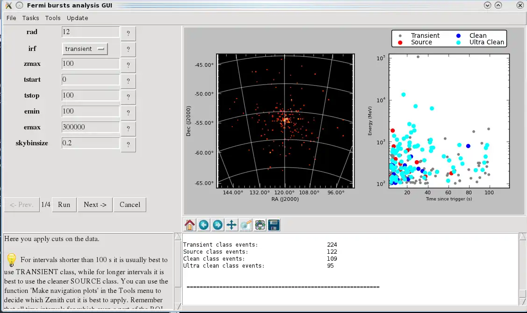Open the irf 'transient' dropdown
Screen dimensions: 527x313
point(85,49)
